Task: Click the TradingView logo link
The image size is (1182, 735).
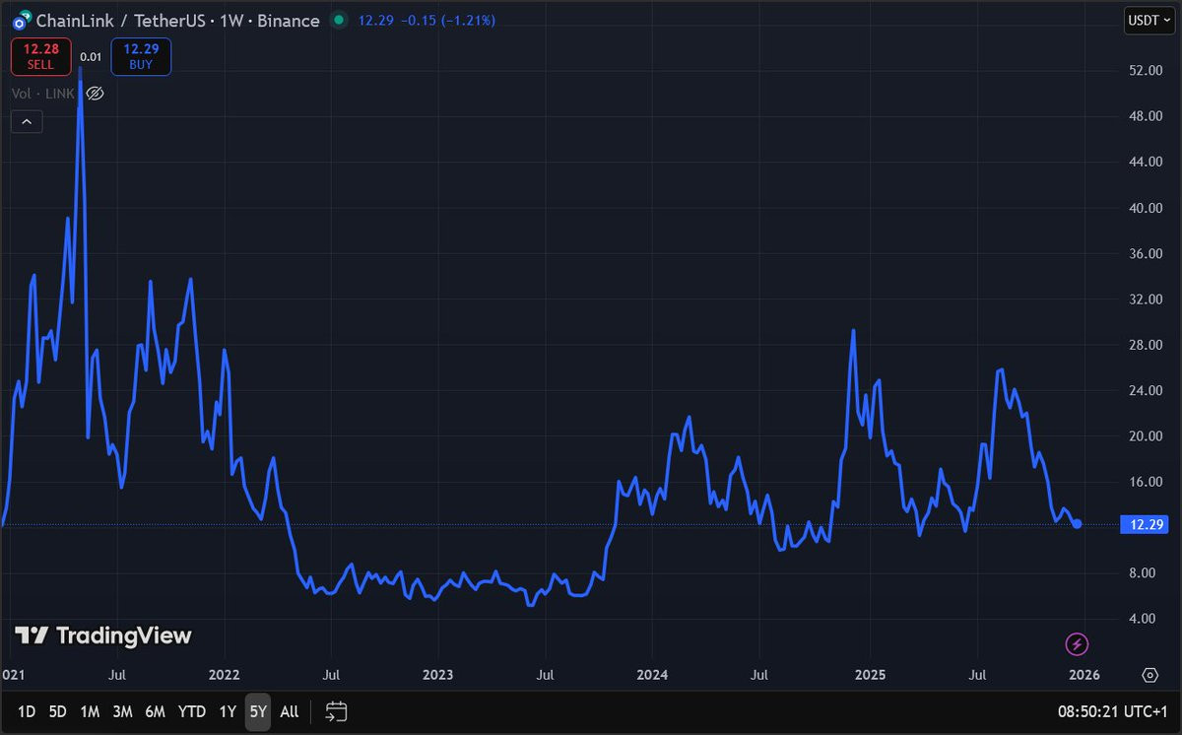Action: click(x=103, y=635)
